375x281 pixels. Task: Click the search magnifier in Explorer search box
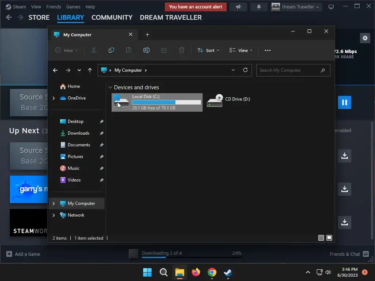[x=323, y=70]
